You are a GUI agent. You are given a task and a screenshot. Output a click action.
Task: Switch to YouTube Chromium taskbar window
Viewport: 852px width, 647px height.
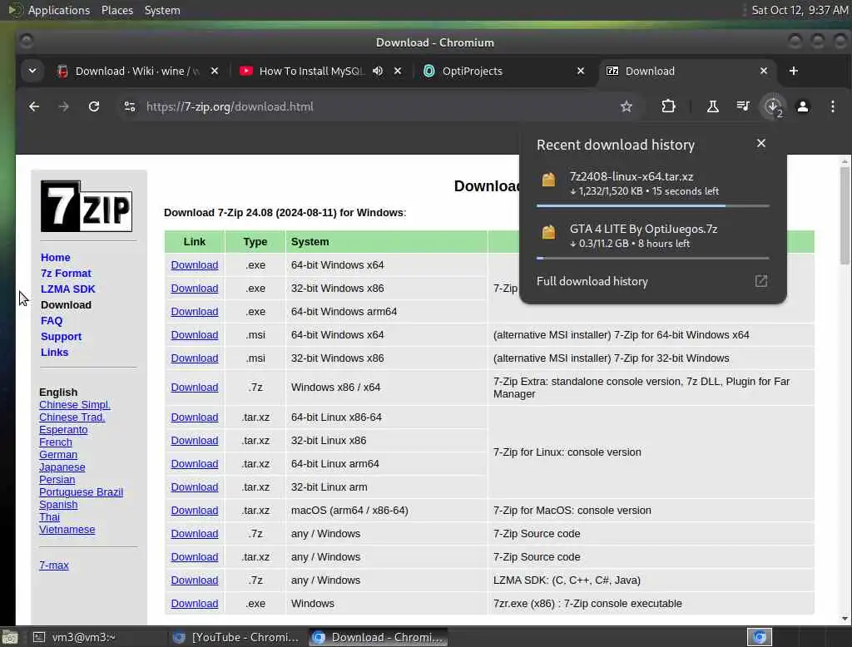coord(235,637)
